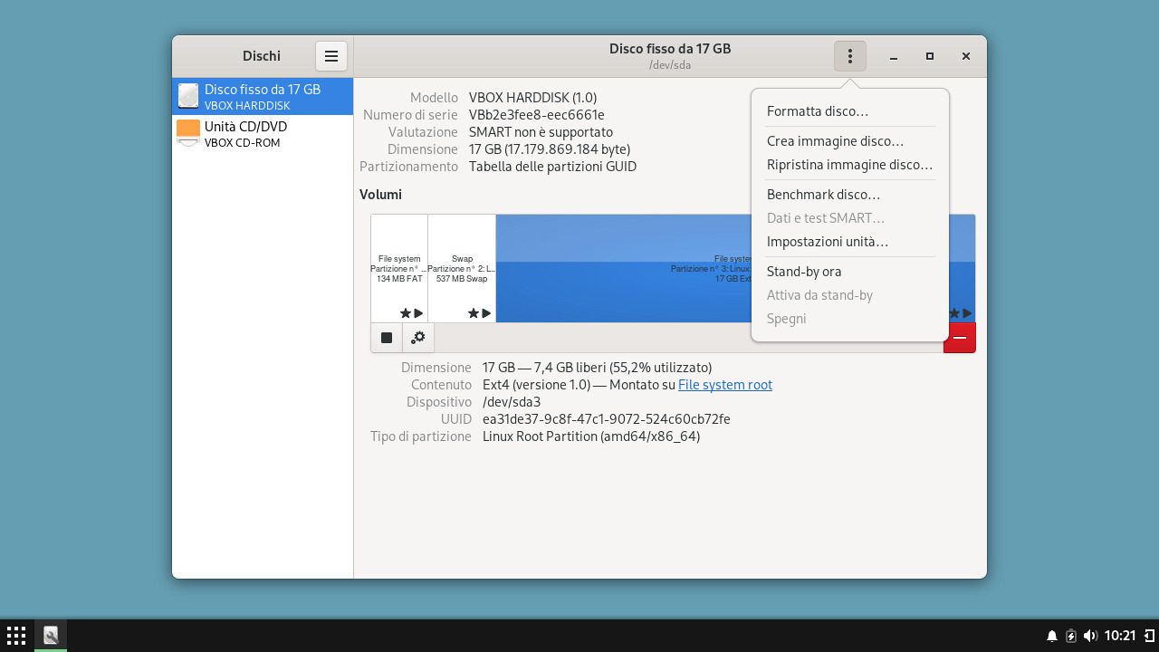Choose Formatta disco… from the menu
This screenshot has width=1159, height=652.
[817, 111]
